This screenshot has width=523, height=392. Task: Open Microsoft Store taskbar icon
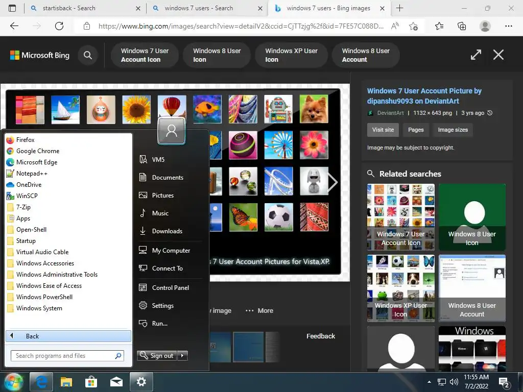click(91, 382)
